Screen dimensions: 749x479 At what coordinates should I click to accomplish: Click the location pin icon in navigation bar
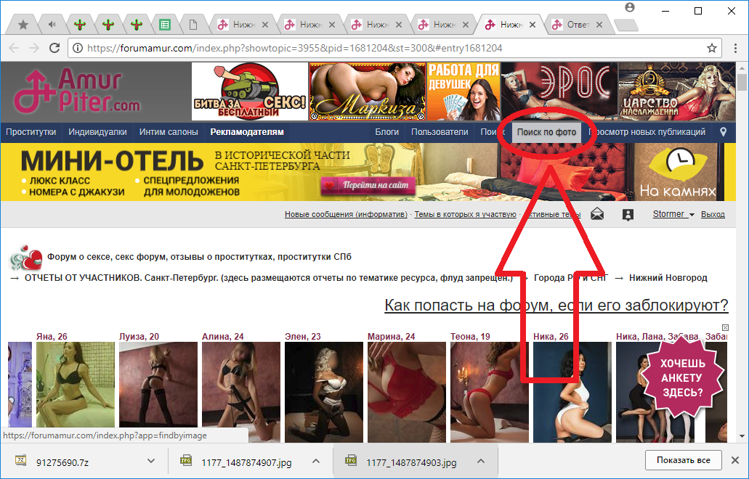pyautogui.click(x=723, y=132)
